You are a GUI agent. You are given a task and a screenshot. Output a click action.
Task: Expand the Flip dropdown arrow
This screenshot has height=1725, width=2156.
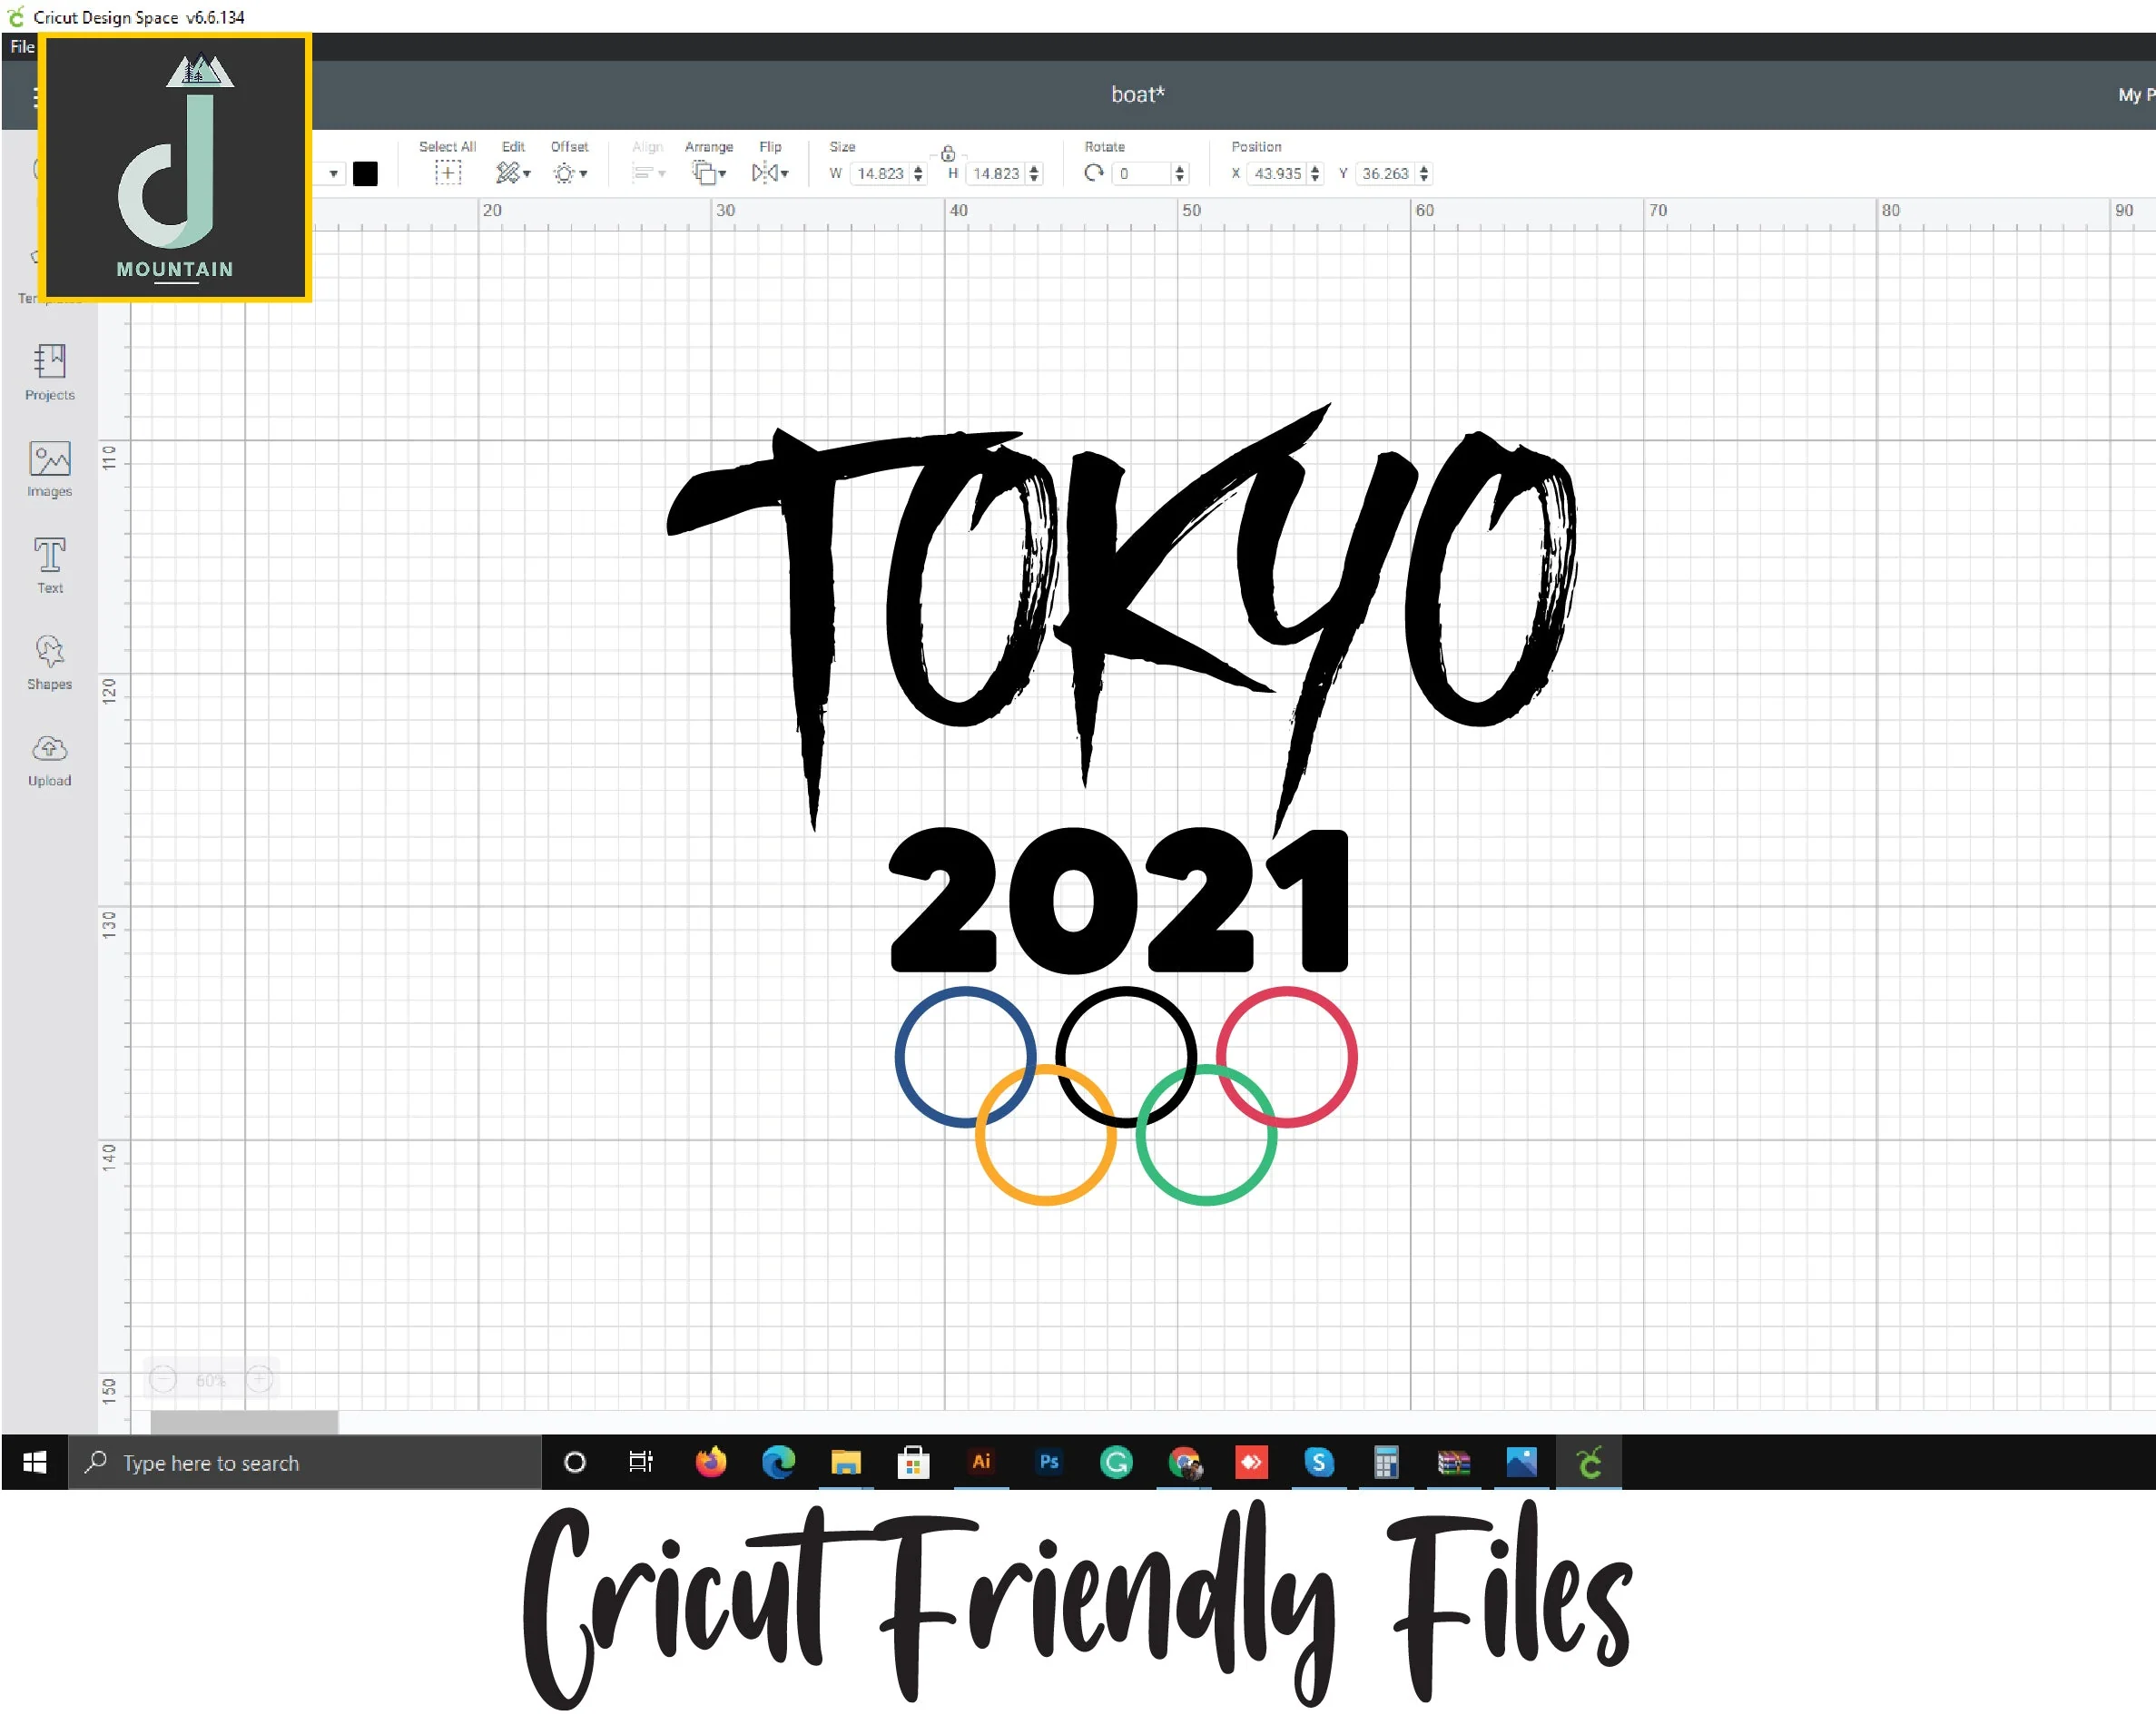(x=785, y=174)
